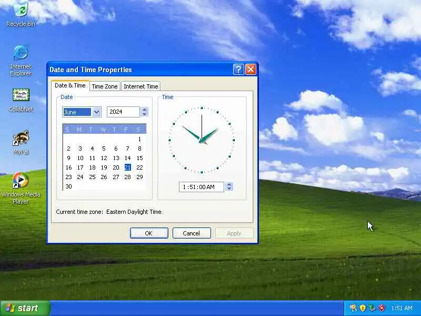Viewport: 421px width, 316px height.
Task: Click the year field showing 2024
Action: point(123,112)
